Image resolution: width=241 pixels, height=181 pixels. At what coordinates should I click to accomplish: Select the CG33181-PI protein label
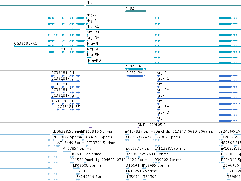pyautogui.click(x=62, y=90)
